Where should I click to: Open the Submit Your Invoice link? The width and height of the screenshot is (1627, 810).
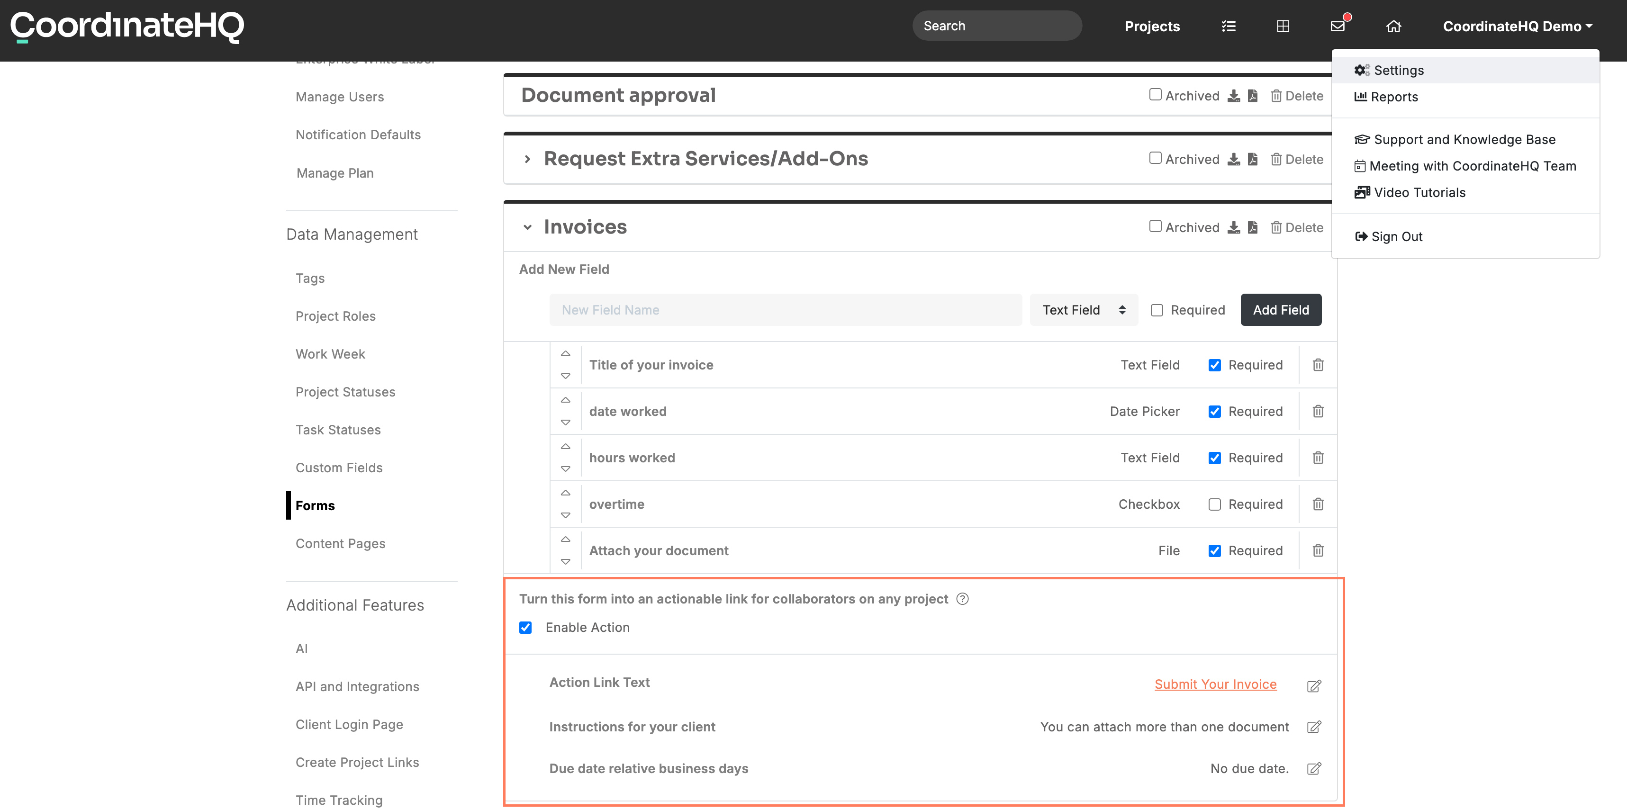click(1215, 684)
